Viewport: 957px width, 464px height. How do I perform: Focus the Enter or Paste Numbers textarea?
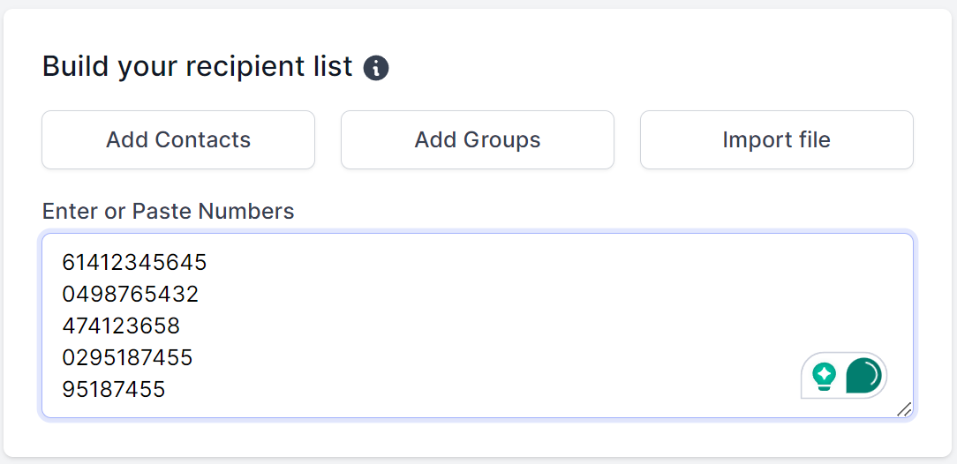(x=478, y=326)
